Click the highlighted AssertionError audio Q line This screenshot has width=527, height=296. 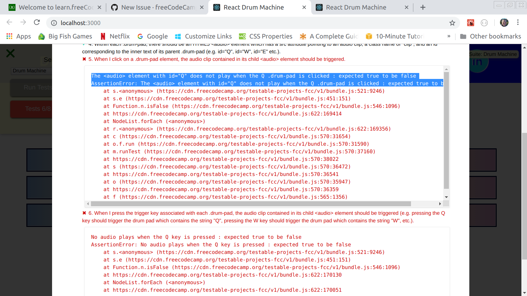coord(267,84)
